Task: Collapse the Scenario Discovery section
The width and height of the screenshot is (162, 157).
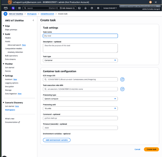Action: pyautogui.click(x=3, y=103)
